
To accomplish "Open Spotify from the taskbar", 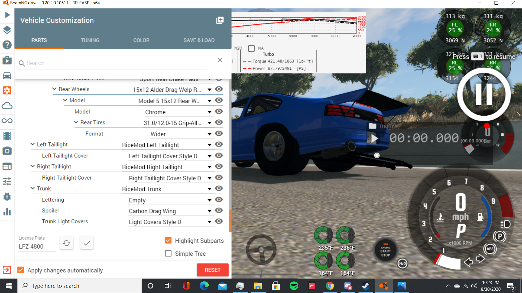I will 294,286.
